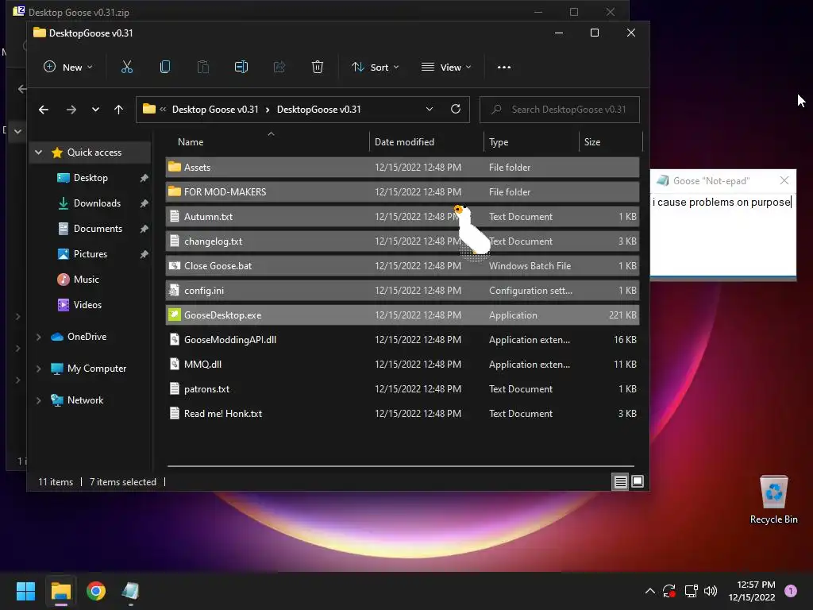Click the Cut scissors icon in toolbar

pyautogui.click(x=126, y=67)
